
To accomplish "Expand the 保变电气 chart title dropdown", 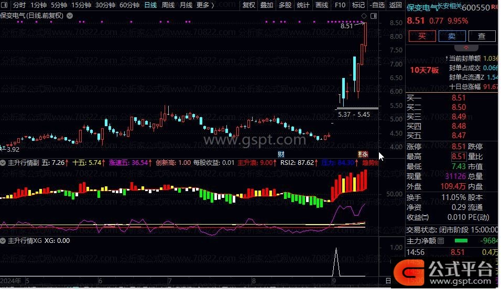I will [70, 15].
